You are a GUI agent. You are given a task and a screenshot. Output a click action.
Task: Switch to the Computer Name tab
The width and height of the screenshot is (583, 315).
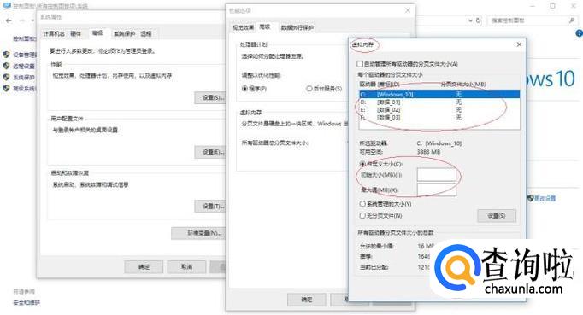coord(54,34)
